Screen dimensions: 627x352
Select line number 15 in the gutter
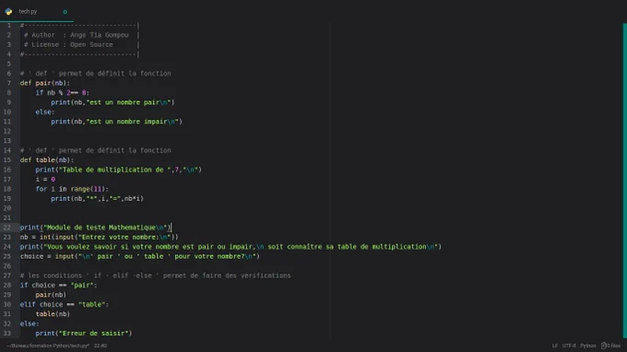(x=7, y=159)
